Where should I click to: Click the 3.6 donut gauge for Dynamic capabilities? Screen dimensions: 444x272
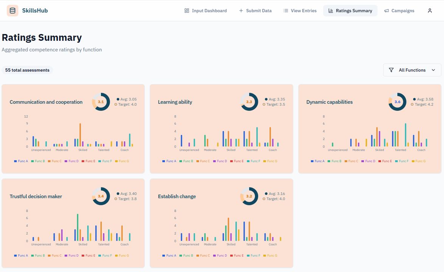pos(397,102)
